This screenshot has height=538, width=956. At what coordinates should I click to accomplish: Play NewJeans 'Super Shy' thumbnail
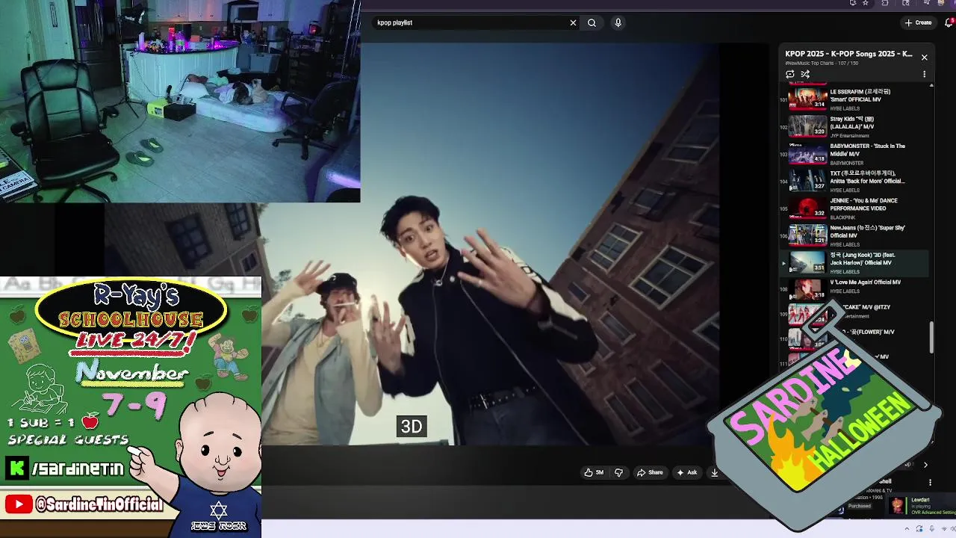pos(807,235)
